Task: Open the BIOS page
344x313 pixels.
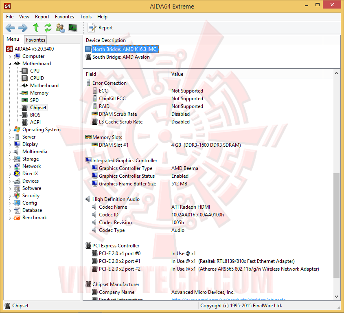Action: 35,115
